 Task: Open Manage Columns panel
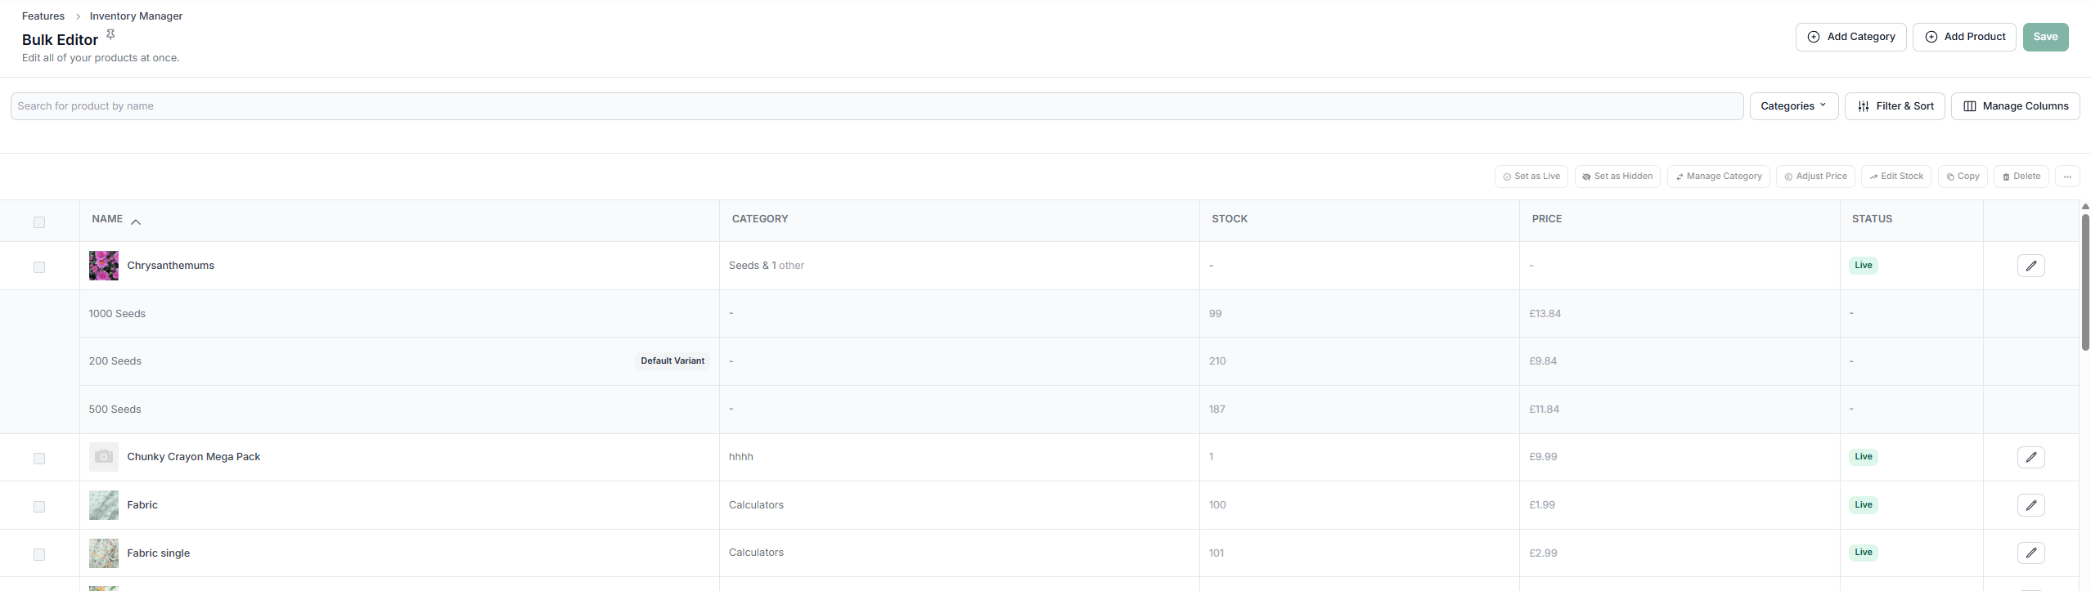tap(2015, 106)
